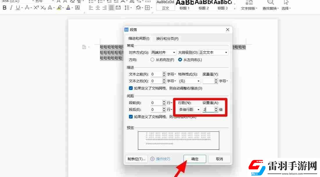
Task: Click the line spacing toolbar icon
Action: (x=127, y=8)
